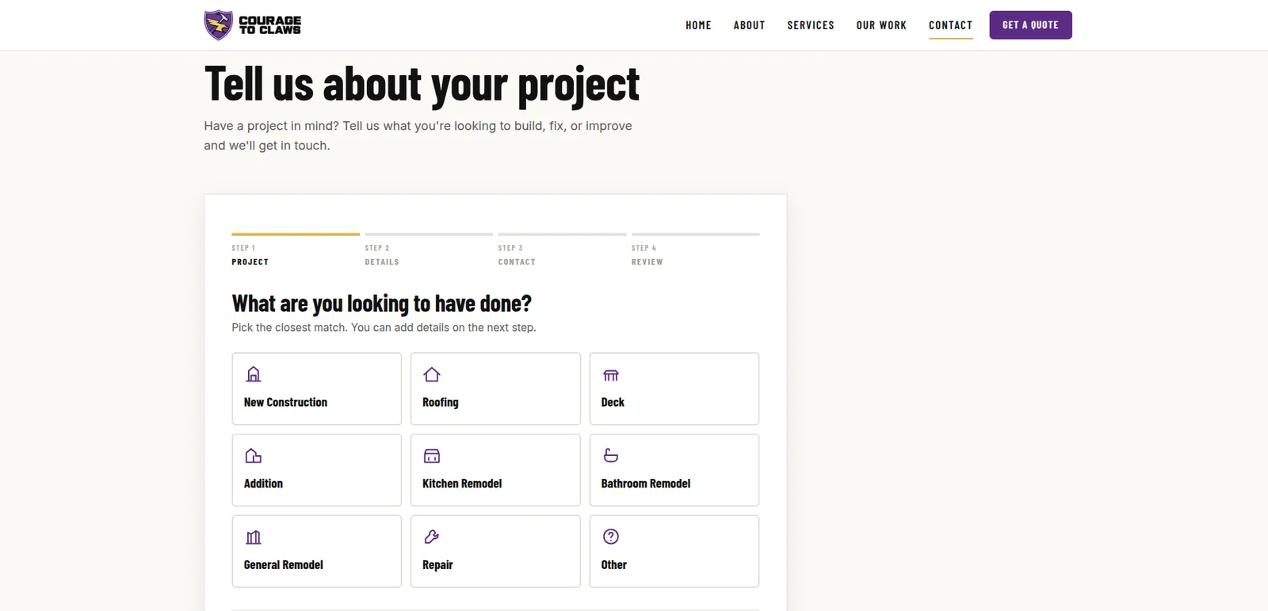Choose the Kitchen Remodel icon
The width and height of the screenshot is (1268, 611).
(432, 456)
